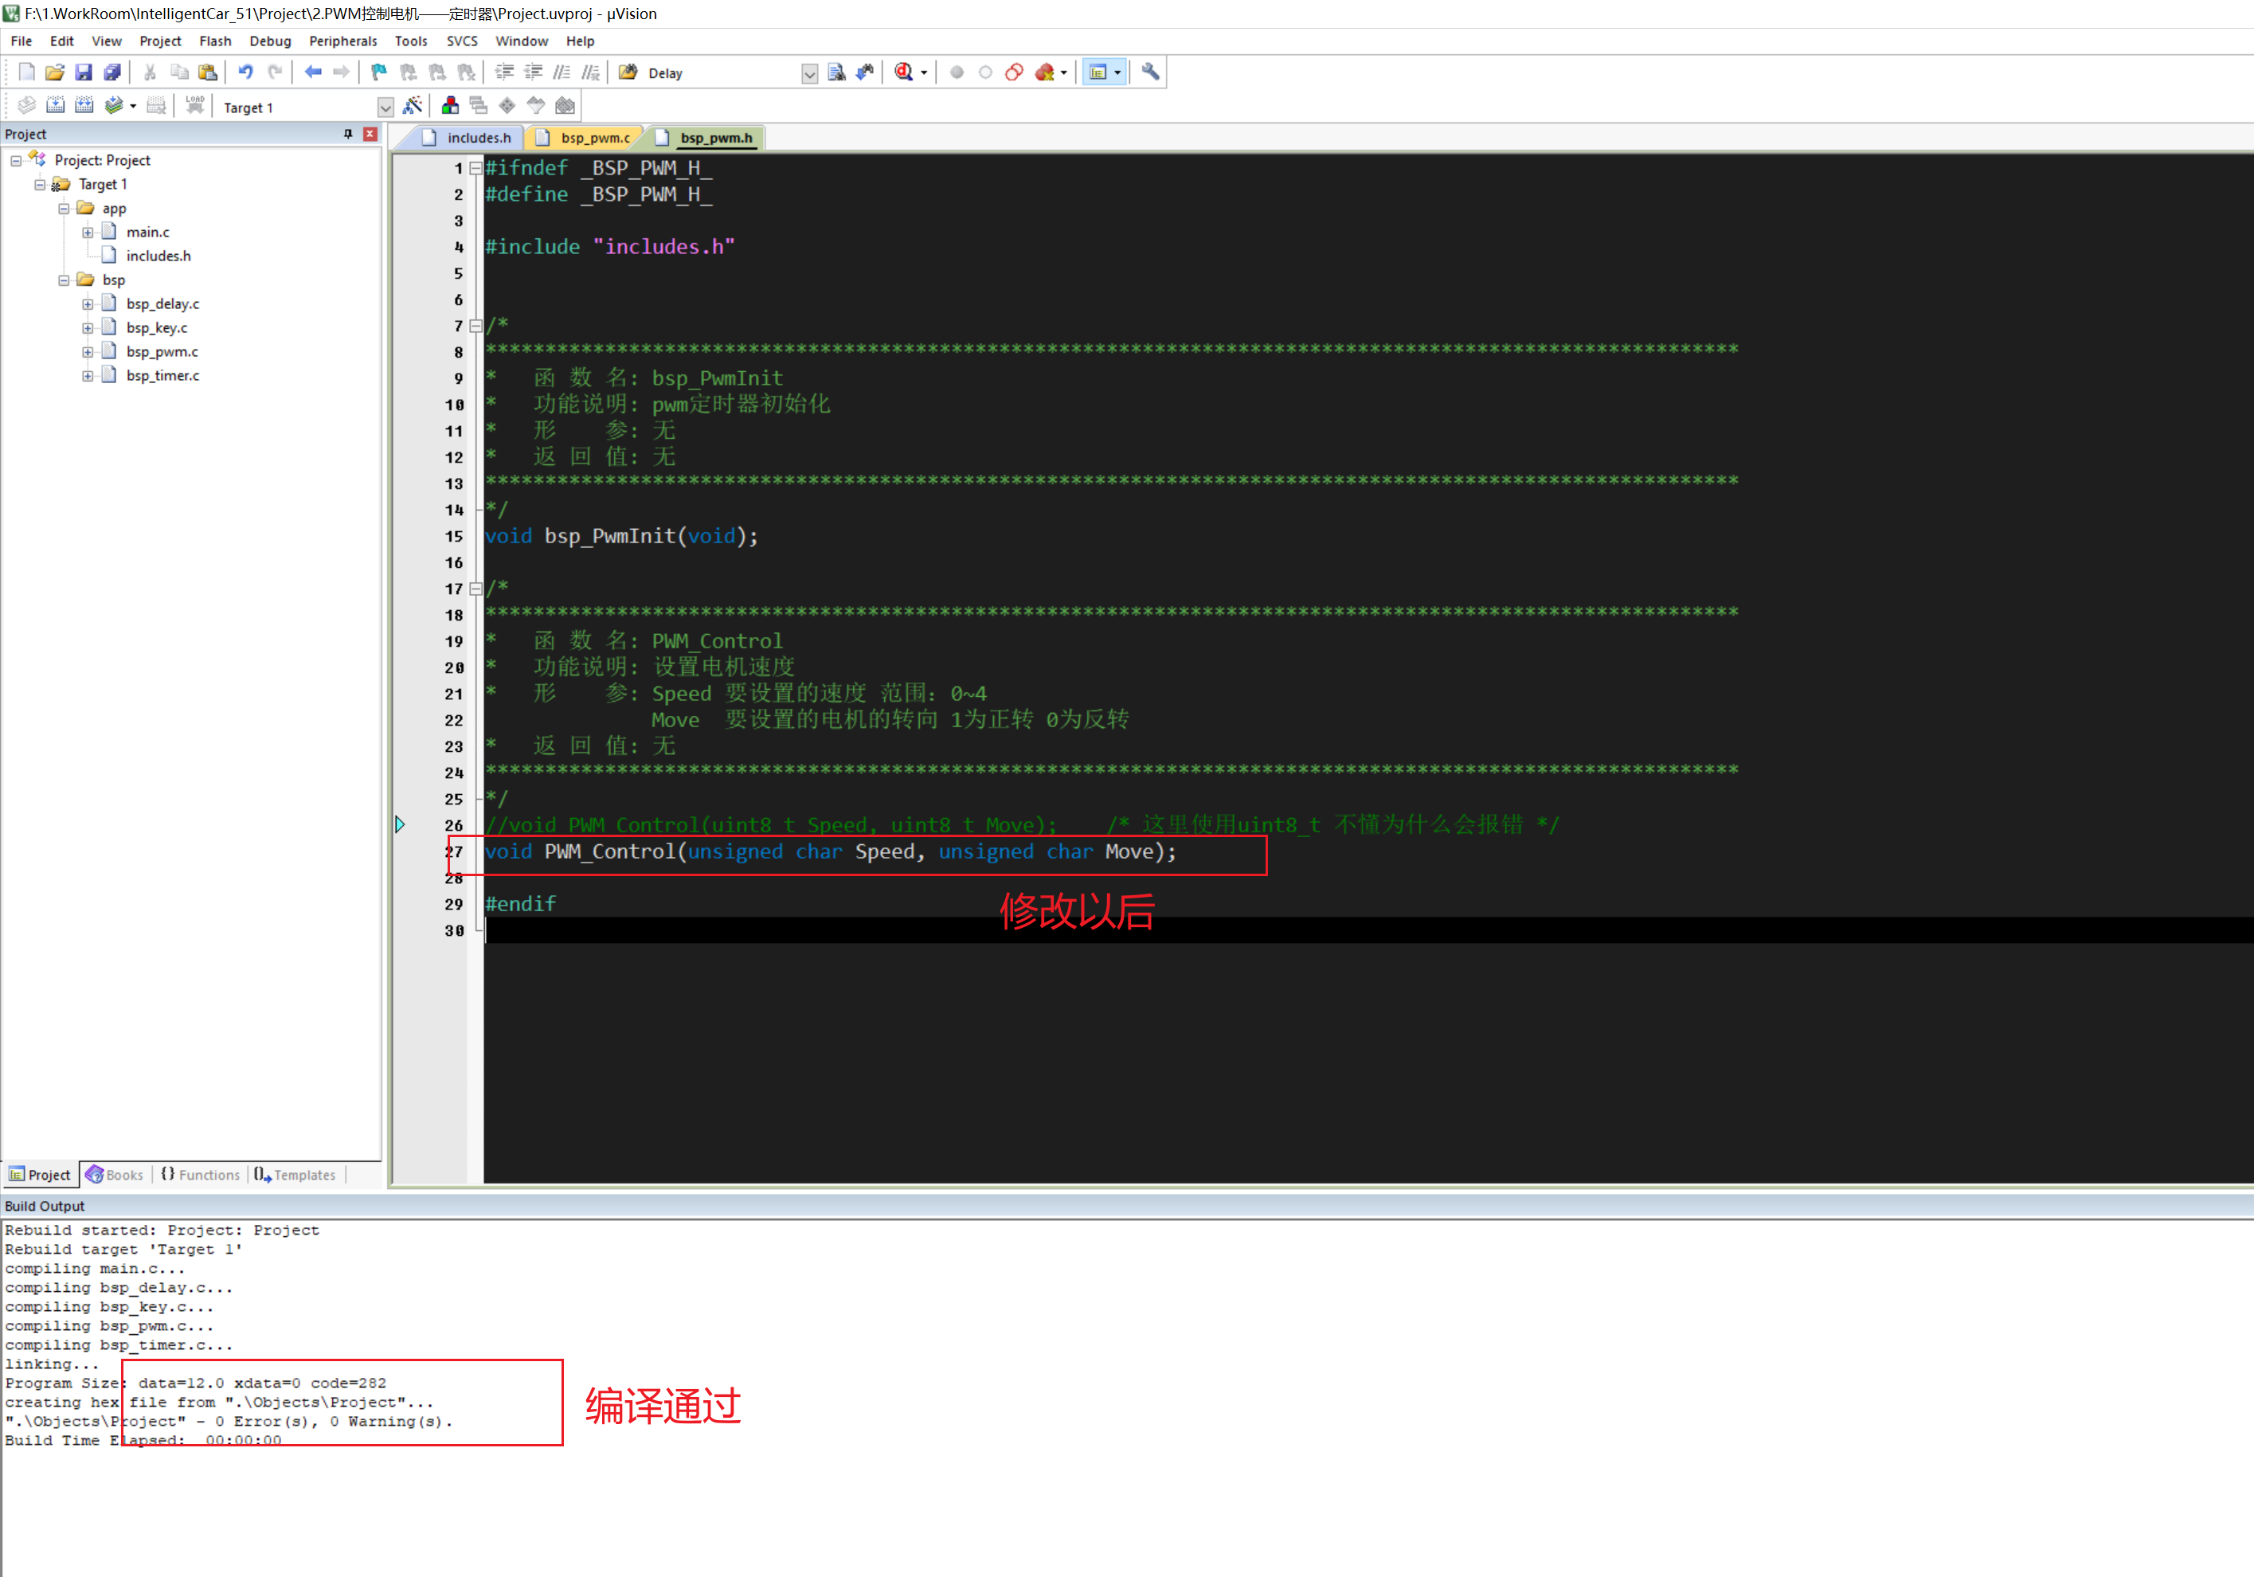Screen dimensions: 2254x1577
Task: Start or stop the debug session
Action: [903, 72]
